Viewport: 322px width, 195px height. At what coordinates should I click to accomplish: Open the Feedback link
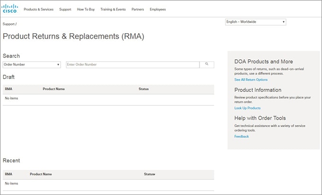(x=241, y=136)
